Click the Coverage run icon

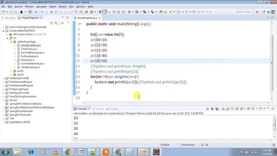[x=145, y=12]
